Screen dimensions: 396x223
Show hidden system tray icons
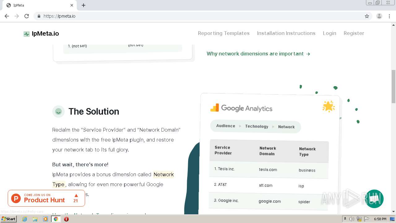345,219
